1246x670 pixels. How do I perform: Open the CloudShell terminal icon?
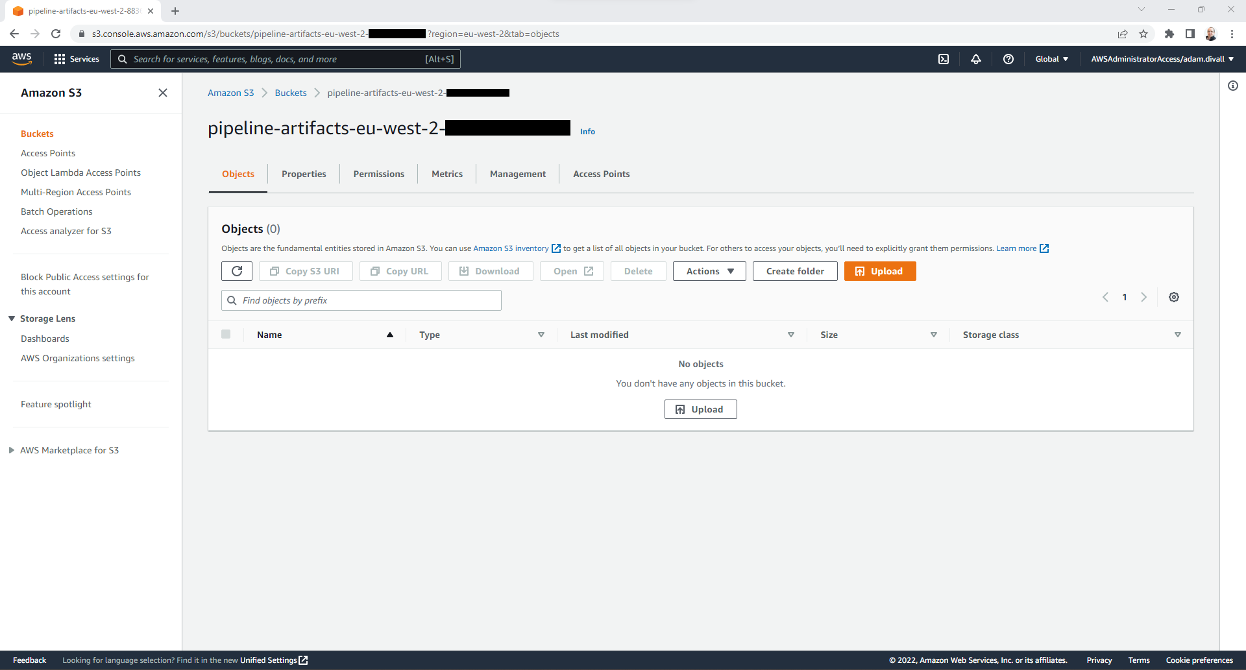[944, 59]
